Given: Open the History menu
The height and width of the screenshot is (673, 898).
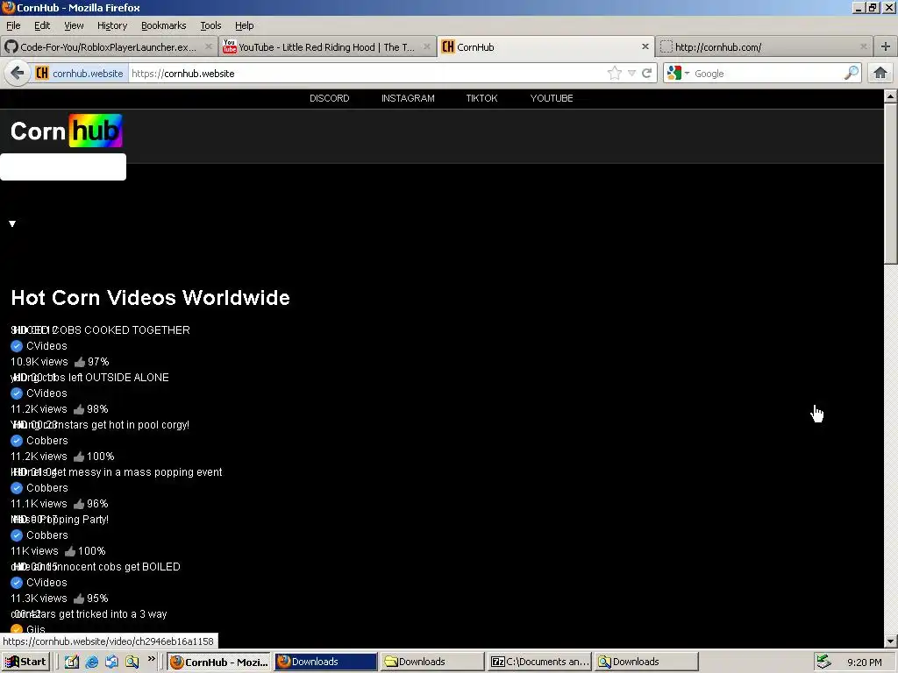Looking at the screenshot, I should [112, 25].
